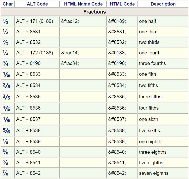
Task: Click the one half fraction character
Action: point(6,21)
